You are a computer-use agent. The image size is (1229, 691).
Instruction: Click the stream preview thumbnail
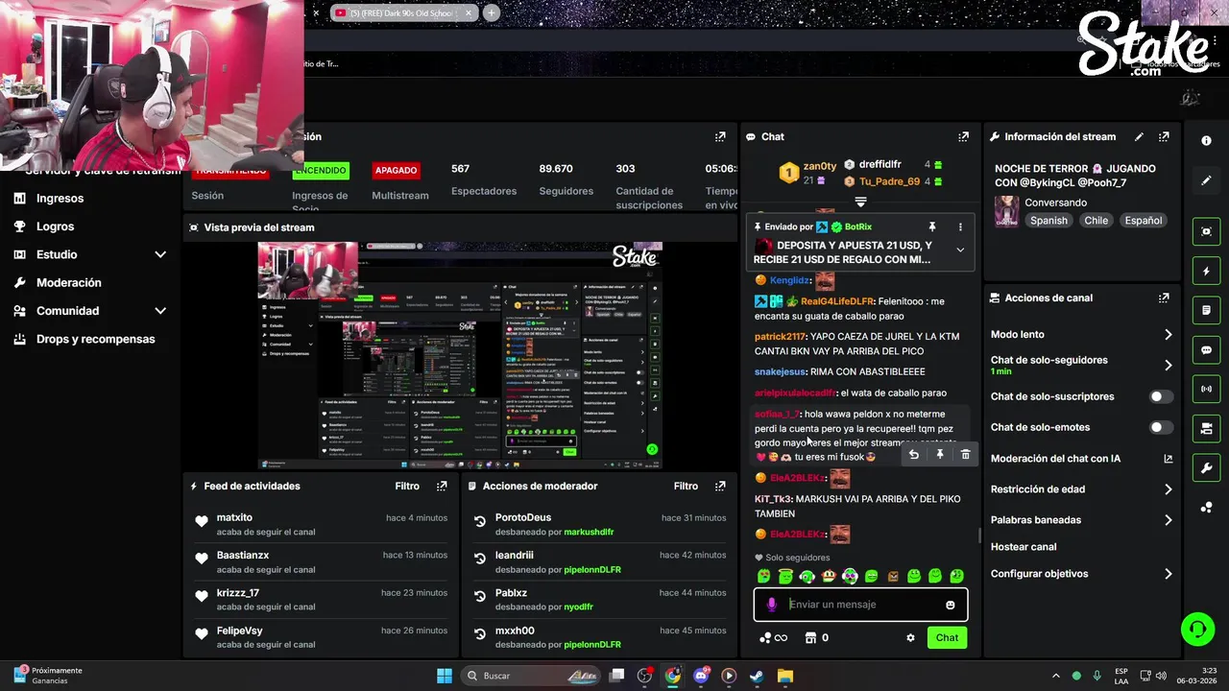tap(460, 355)
